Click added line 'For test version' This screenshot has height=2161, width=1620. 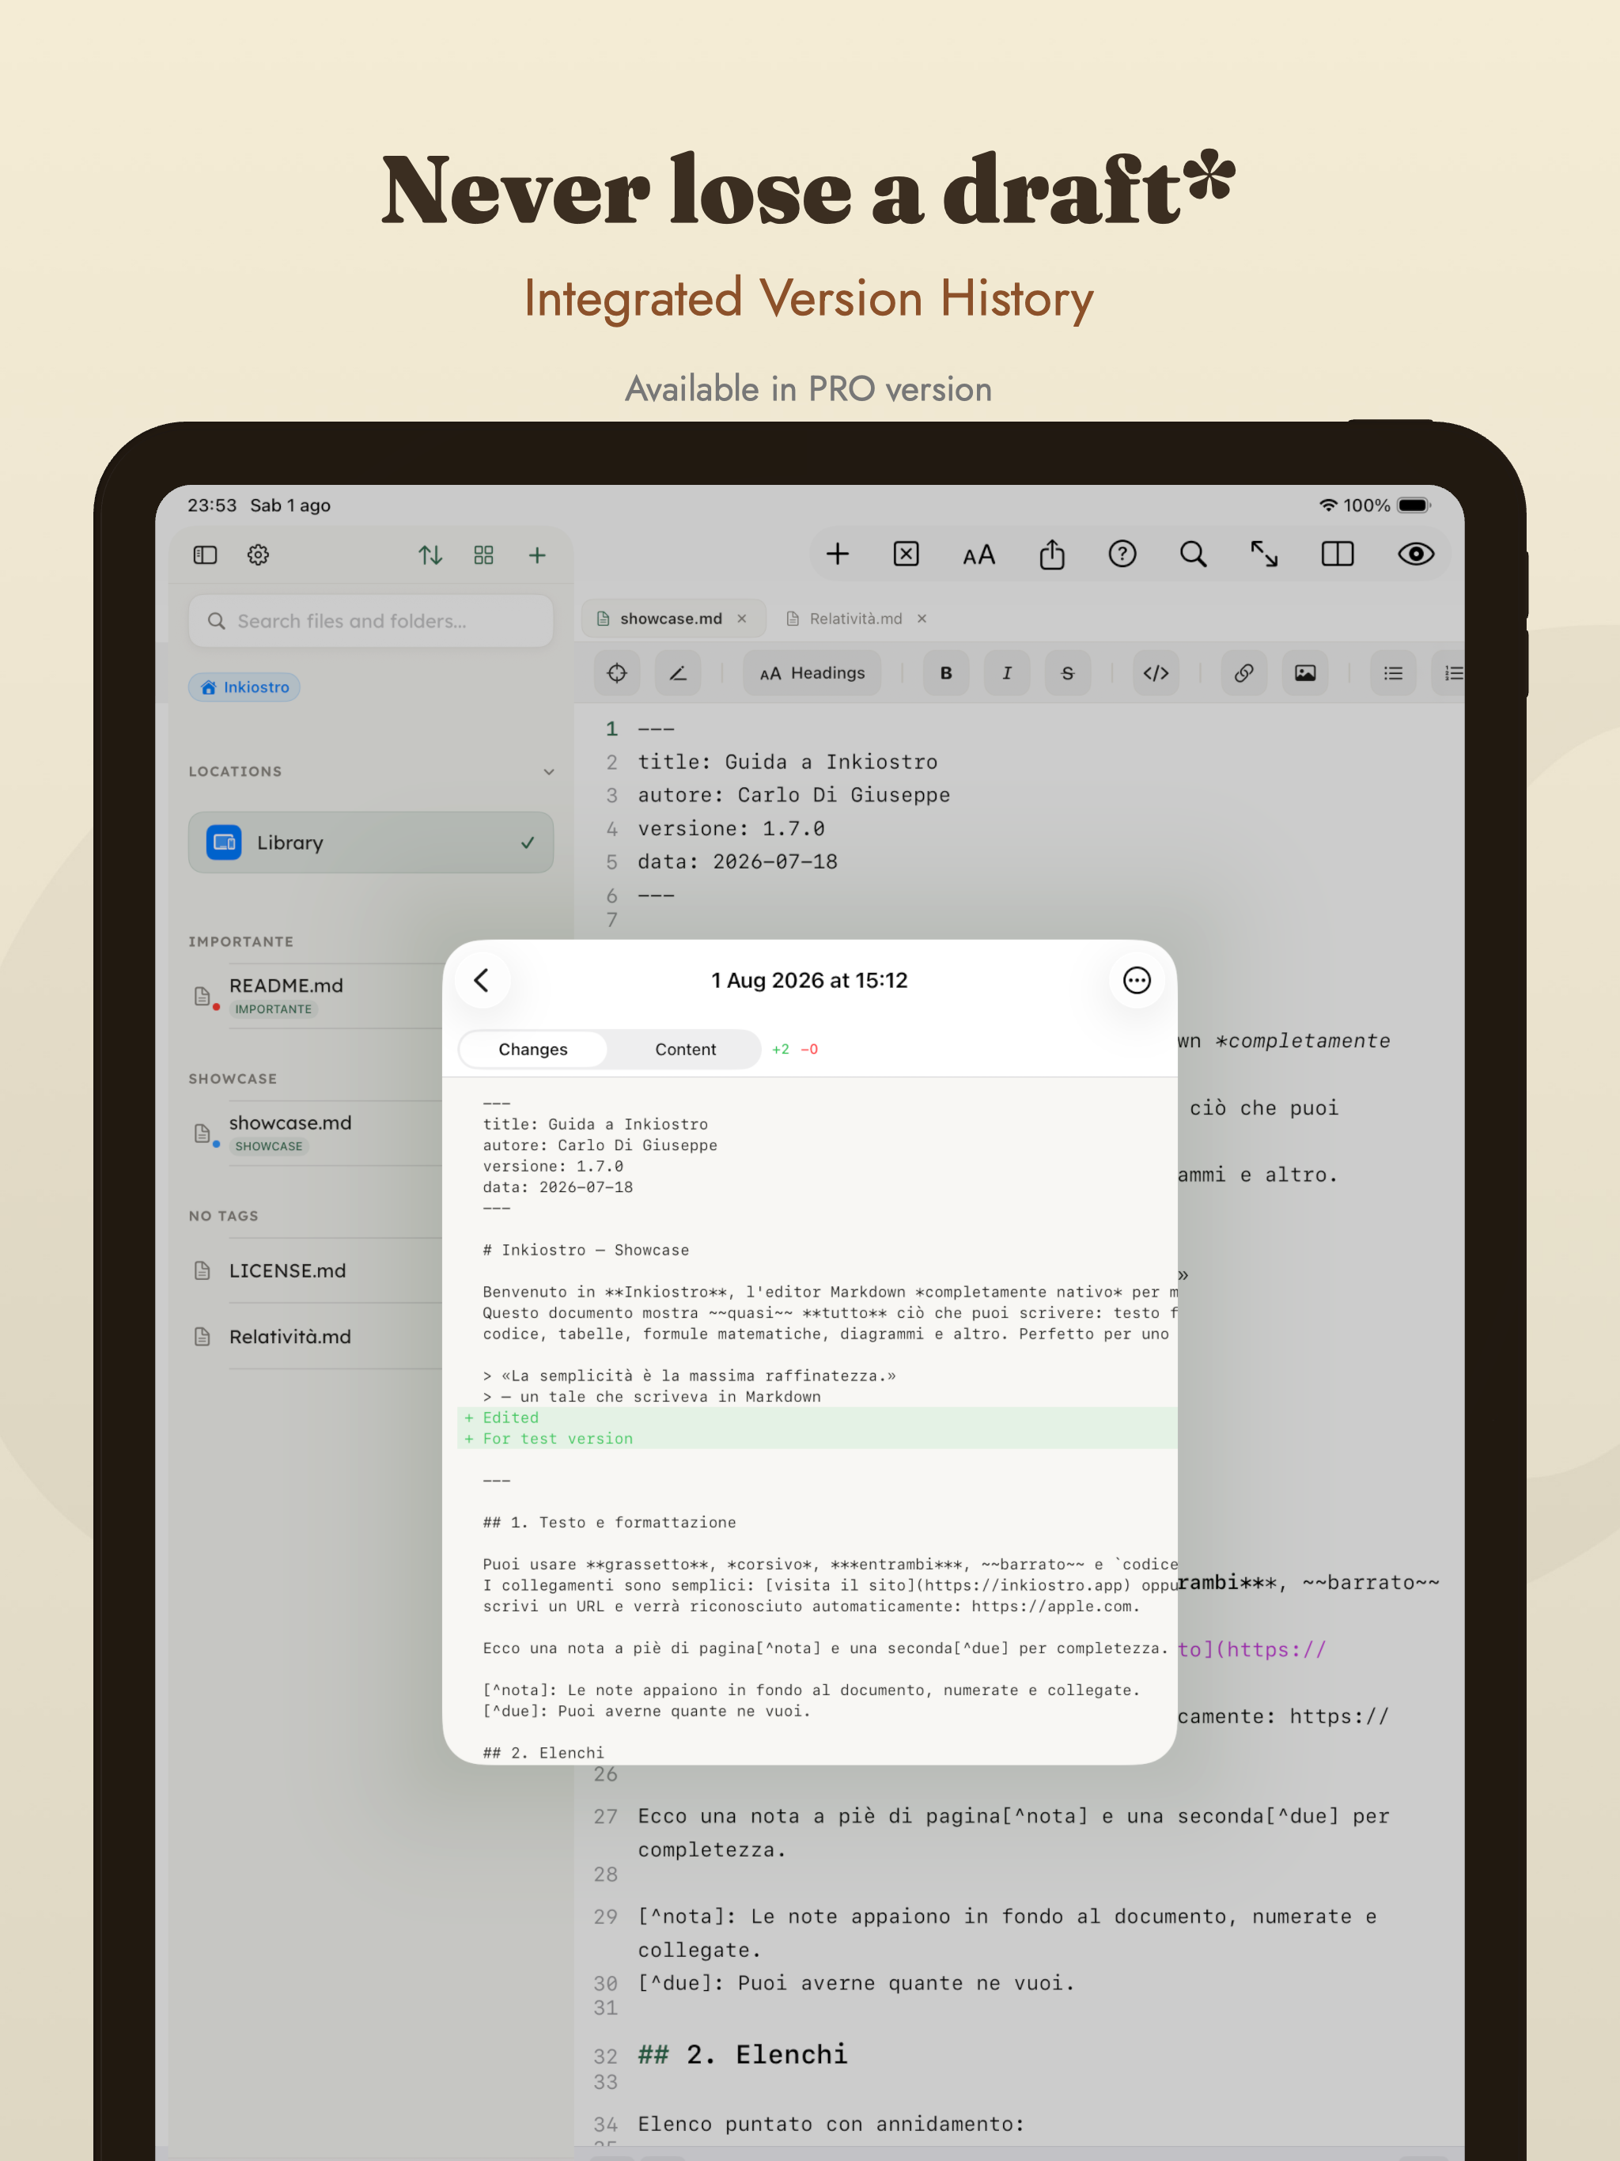[x=558, y=1438]
